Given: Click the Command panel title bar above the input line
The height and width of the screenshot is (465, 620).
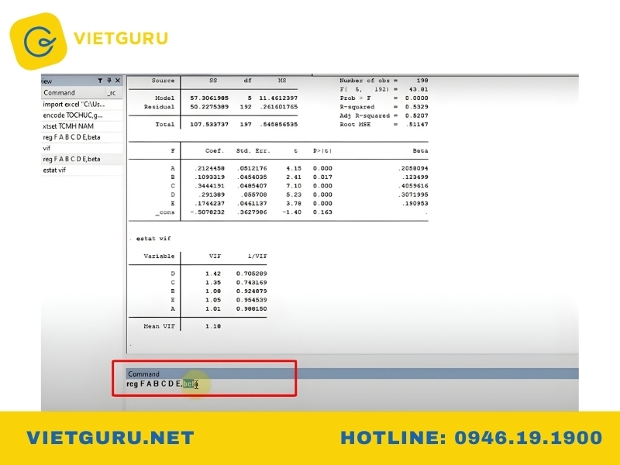Looking at the screenshot, I should (x=352, y=374).
